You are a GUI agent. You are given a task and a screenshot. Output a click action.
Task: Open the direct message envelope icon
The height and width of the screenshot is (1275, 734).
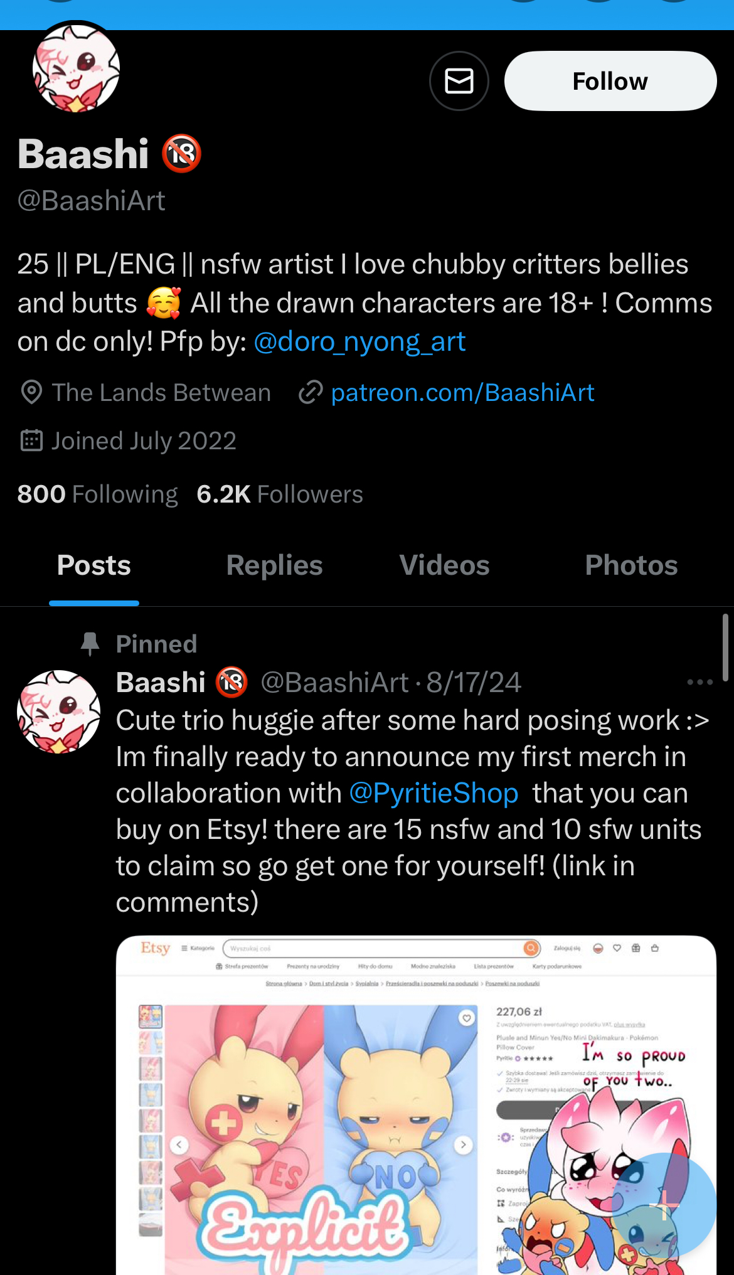point(459,81)
